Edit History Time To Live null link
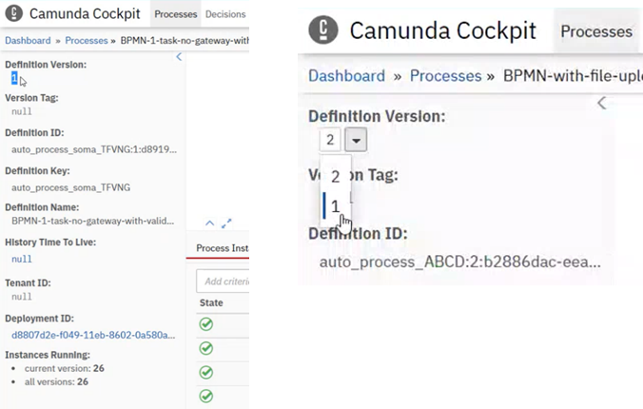This screenshot has height=409, width=643. (21, 259)
